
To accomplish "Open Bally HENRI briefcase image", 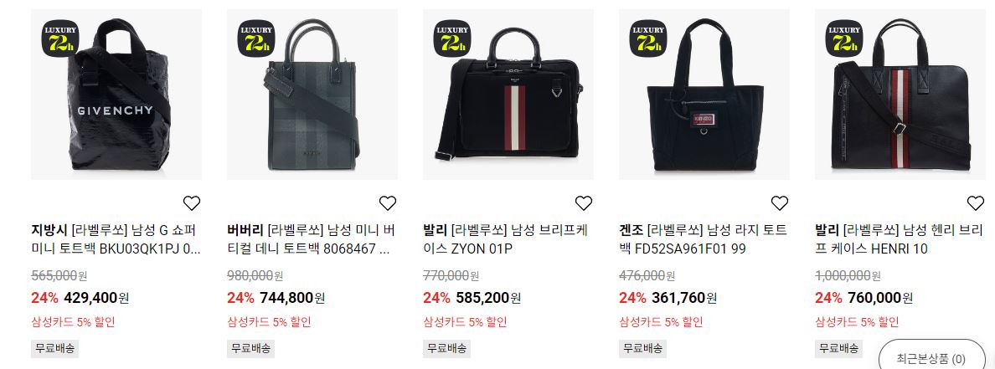I will pos(900,95).
